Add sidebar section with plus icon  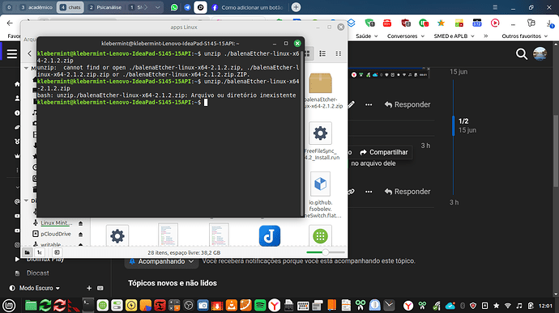pyautogui.click(x=89, y=288)
